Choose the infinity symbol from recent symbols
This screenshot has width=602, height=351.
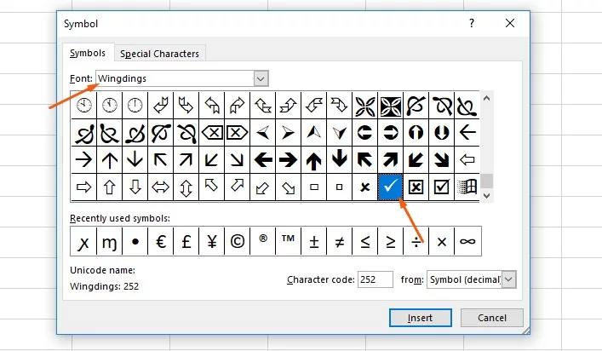(x=467, y=241)
